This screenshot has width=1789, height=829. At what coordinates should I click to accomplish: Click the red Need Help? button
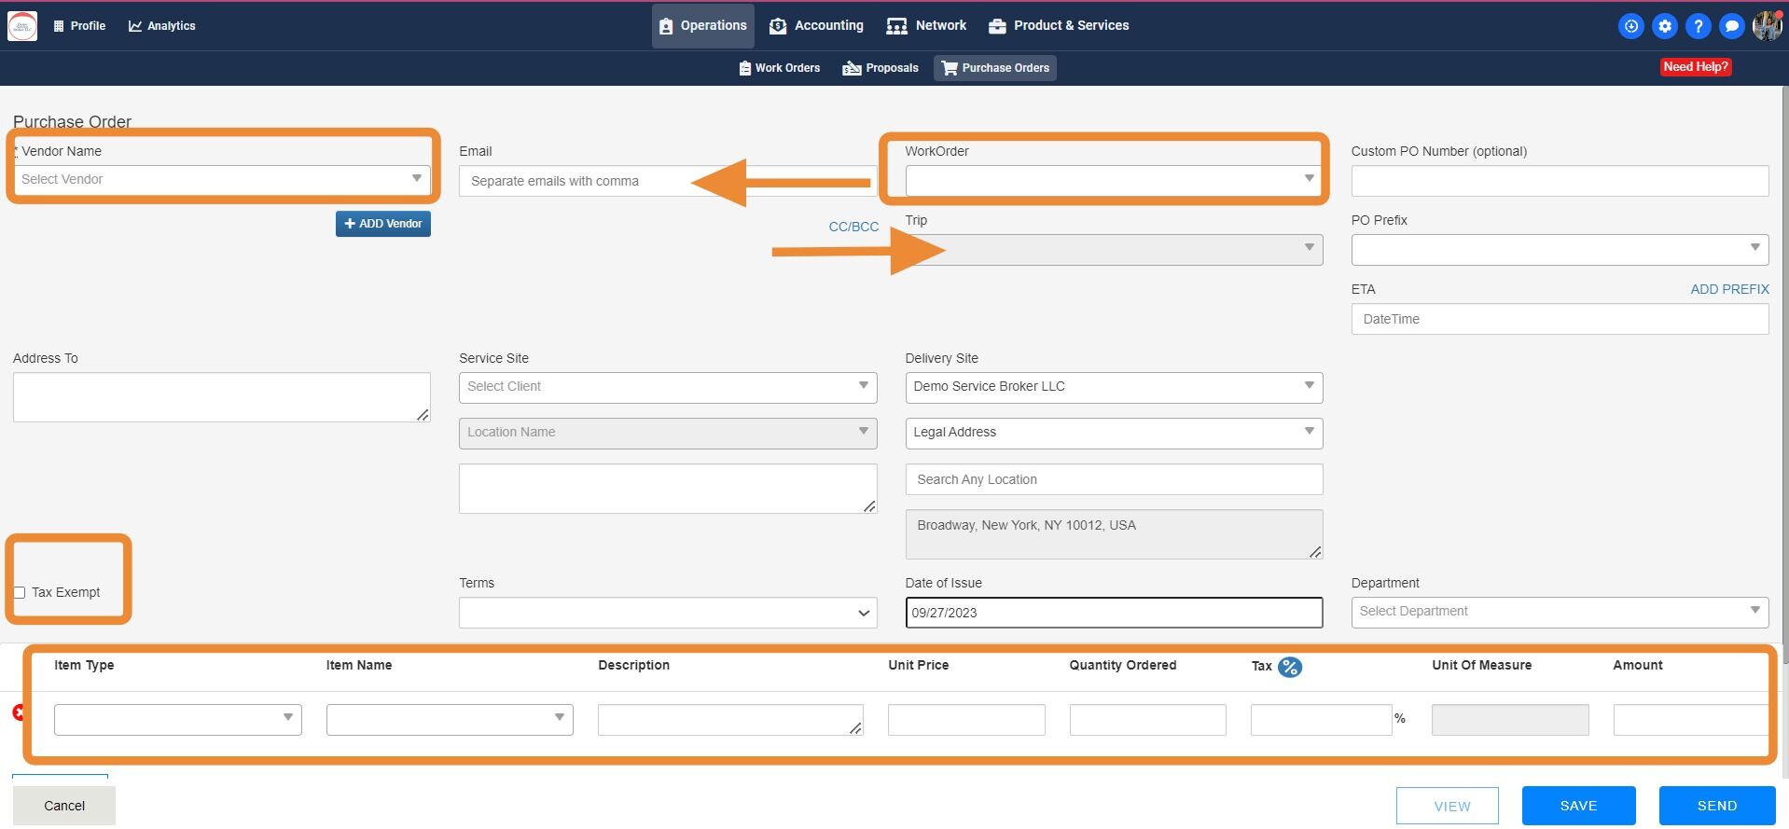[1696, 67]
